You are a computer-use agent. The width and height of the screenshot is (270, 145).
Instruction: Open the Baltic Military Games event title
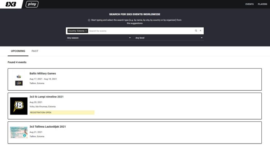click(43, 74)
